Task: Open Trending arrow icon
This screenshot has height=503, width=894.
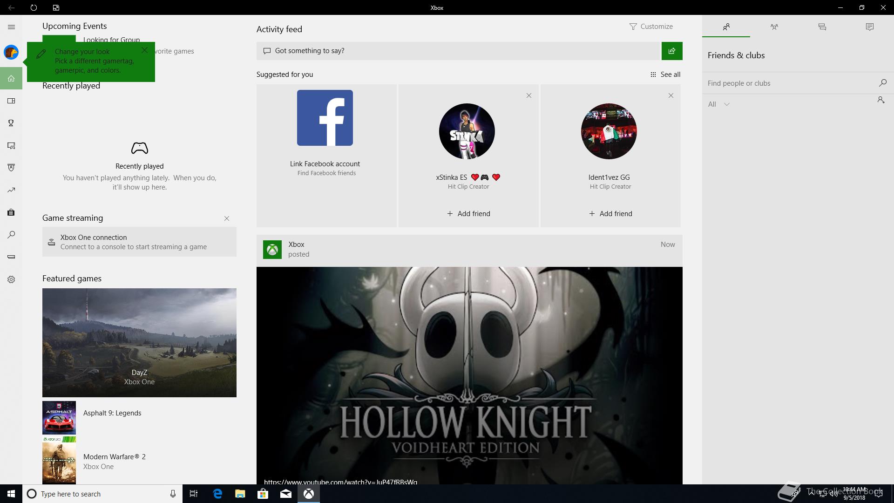Action: click(11, 190)
